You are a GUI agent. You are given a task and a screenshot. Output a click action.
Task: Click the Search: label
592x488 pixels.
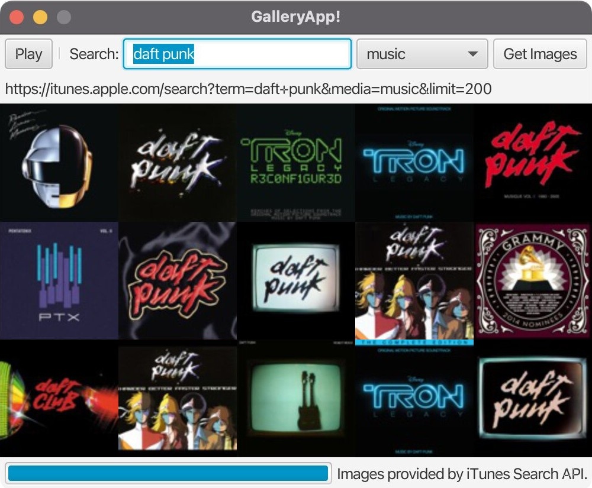pyautogui.click(x=94, y=54)
